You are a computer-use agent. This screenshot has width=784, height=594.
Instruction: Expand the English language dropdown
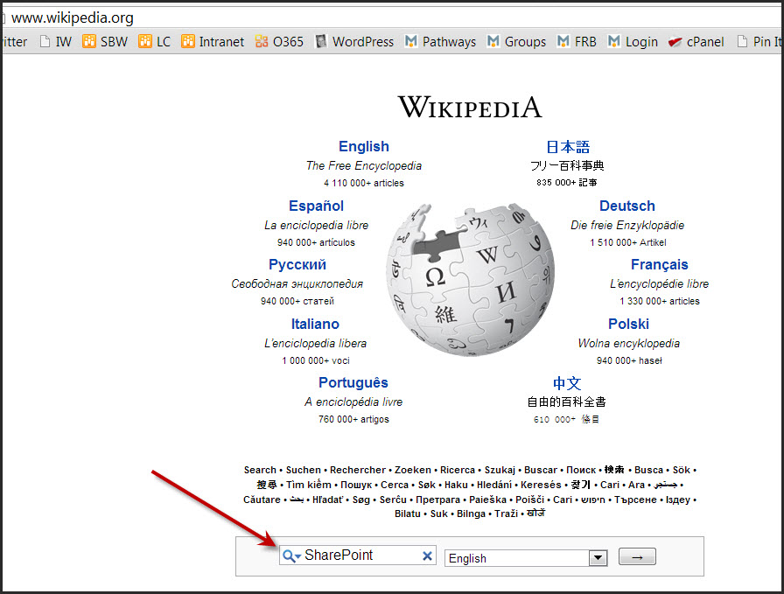(x=598, y=558)
